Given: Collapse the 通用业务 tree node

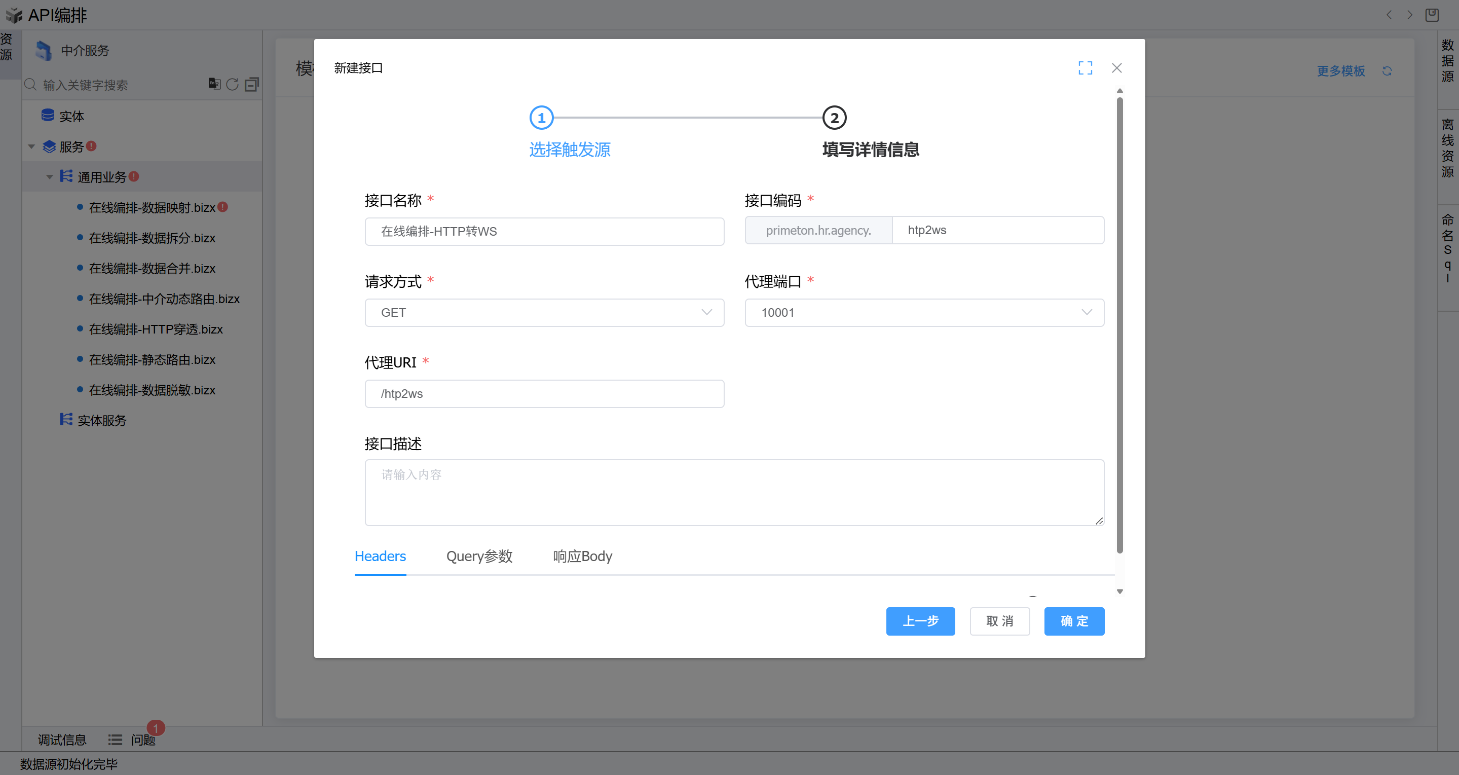Looking at the screenshot, I should pyautogui.click(x=50, y=177).
